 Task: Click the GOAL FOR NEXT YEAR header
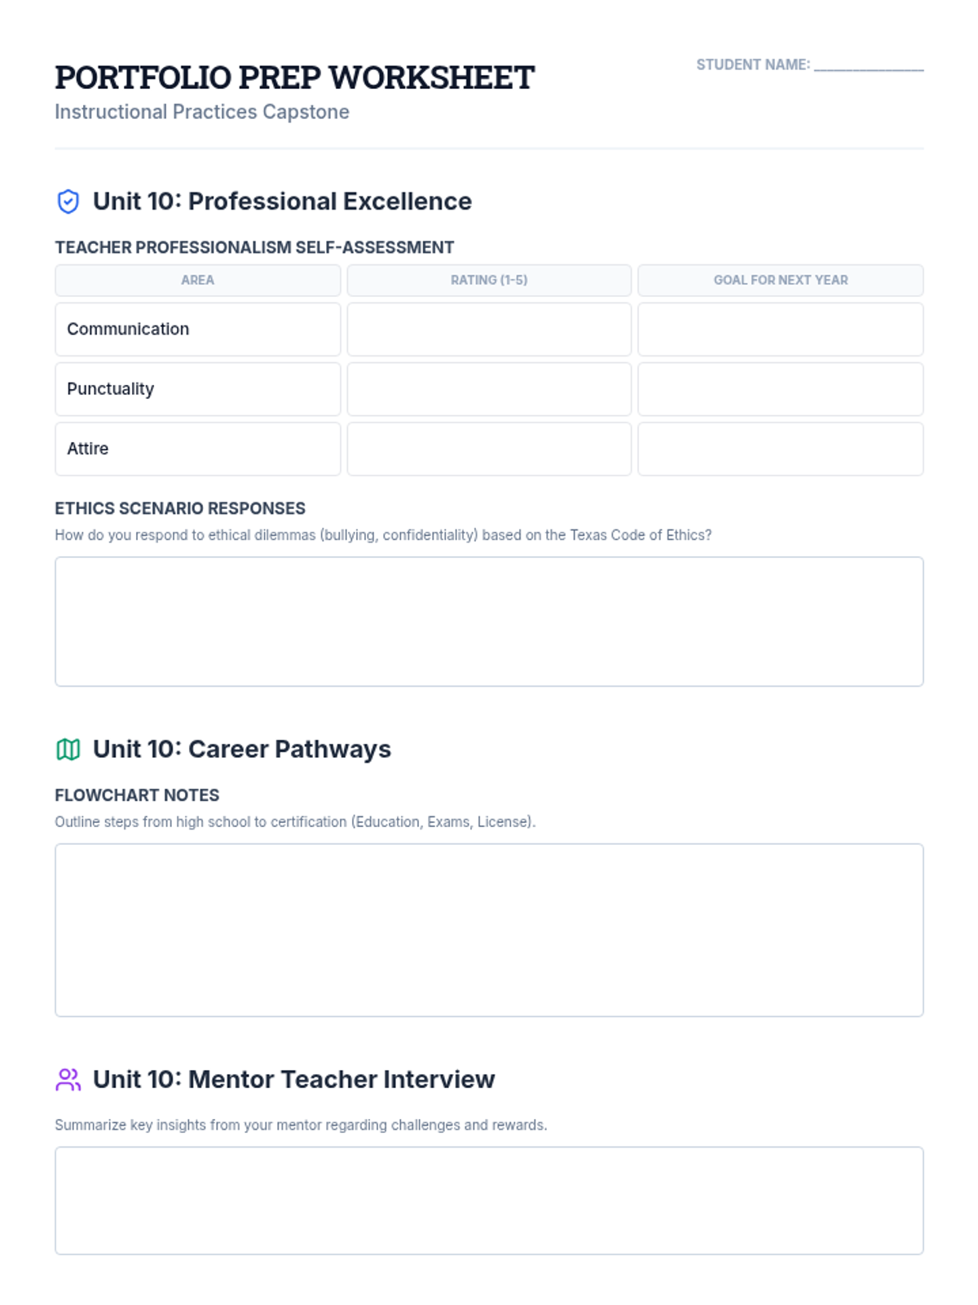coord(780,280)
